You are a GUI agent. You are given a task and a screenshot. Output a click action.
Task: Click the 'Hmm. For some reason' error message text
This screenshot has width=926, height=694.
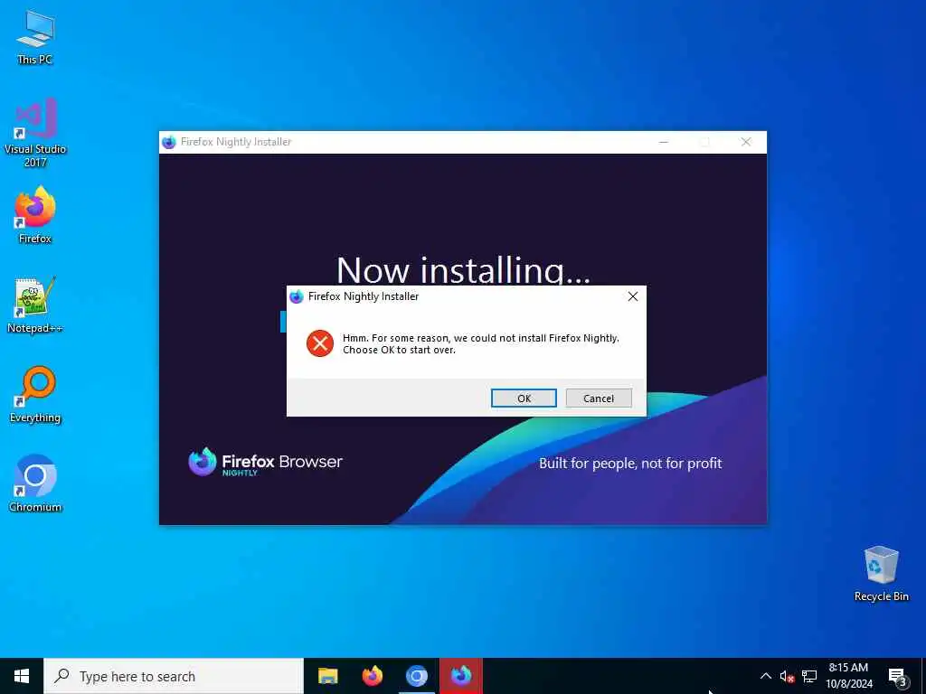click(481, 344)
